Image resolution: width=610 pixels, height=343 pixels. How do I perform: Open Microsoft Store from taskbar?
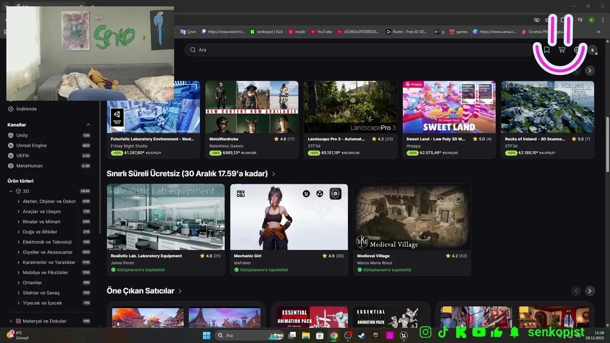coord(320,335)
